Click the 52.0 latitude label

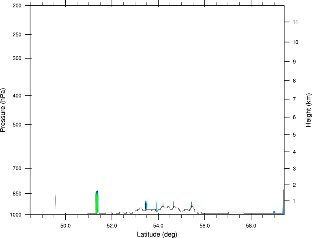112,226
